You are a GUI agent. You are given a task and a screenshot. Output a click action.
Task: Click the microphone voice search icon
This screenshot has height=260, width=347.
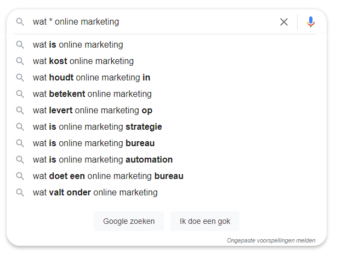coord(311,22)
